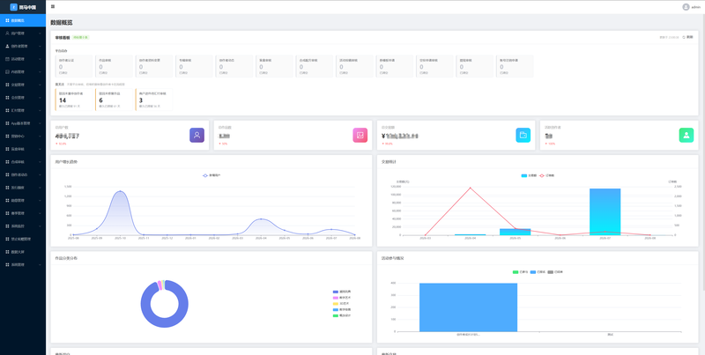Click the blue logo icon in sidebar header

13,7
